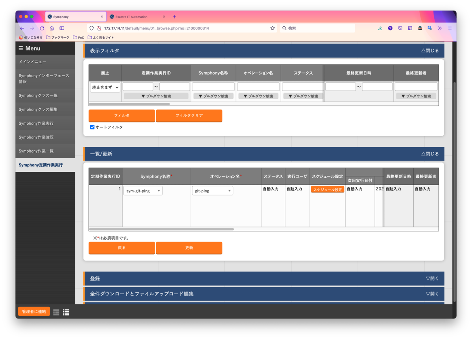Show more toolbar tools chevron

pyautogui.click(x=440, y=28)
